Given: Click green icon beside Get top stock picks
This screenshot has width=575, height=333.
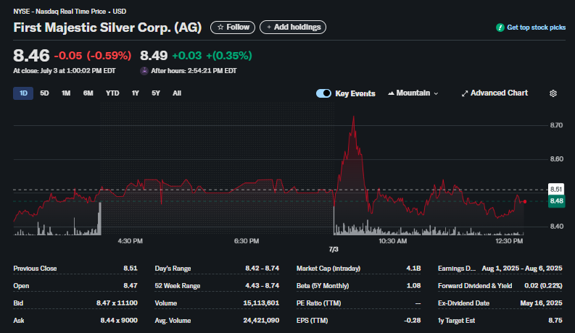Looking at the screenshot, I should tap(500, 28).
